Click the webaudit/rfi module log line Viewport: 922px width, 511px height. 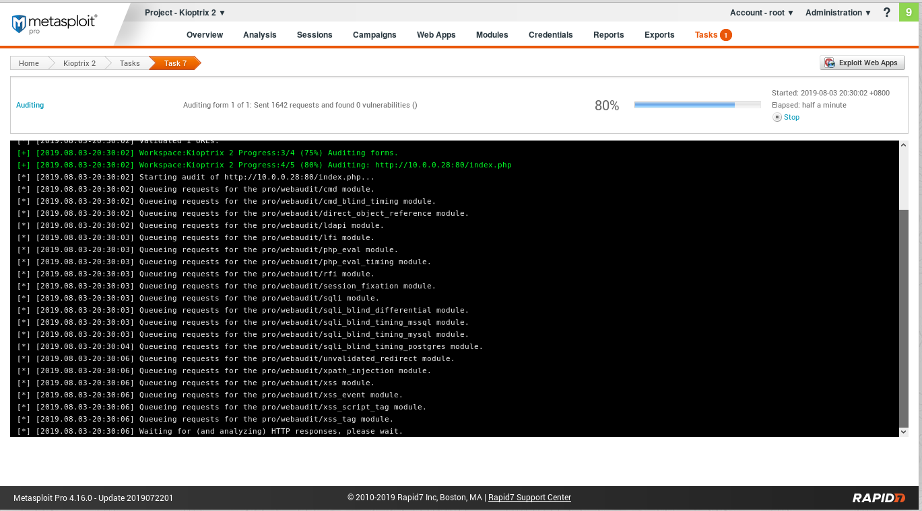point(196,274)
